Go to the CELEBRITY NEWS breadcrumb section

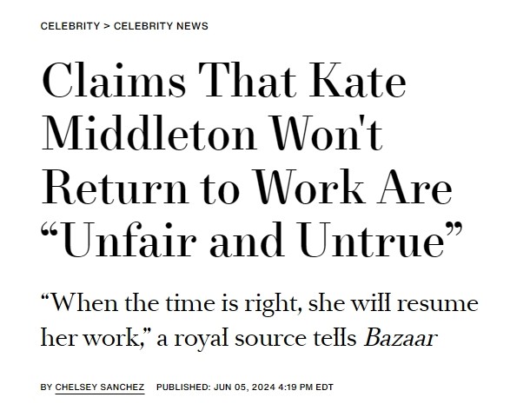click(x=161, y=26)
